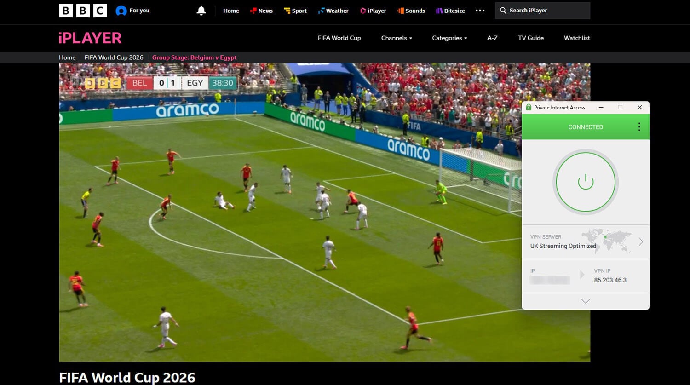The height and width of the screenshot is (385, 690).
Task: Open BBC Sport link
Action: tap(295, 11)
